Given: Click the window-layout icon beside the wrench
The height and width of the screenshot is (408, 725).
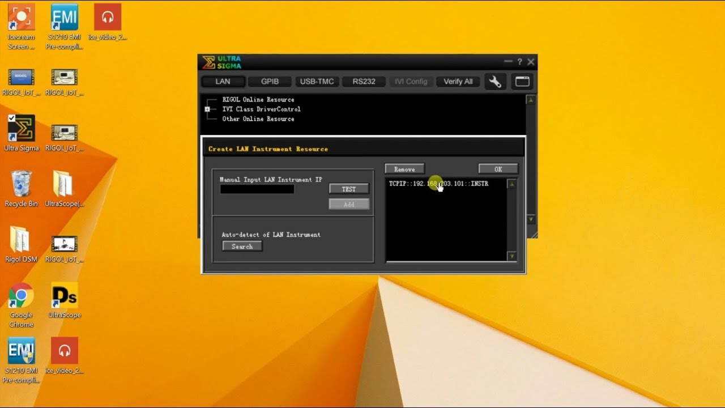Looking at the screenshot, I should pyautogui.click(x=522, y=82).
